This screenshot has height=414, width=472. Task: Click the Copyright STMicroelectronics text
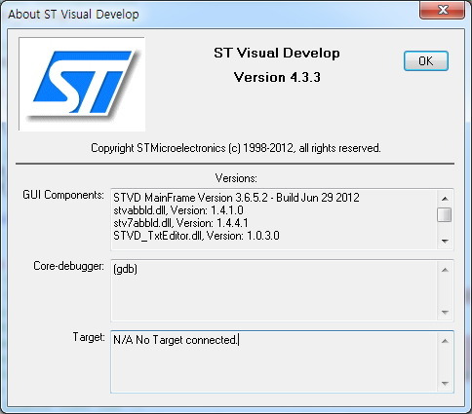tap(236, 148)
